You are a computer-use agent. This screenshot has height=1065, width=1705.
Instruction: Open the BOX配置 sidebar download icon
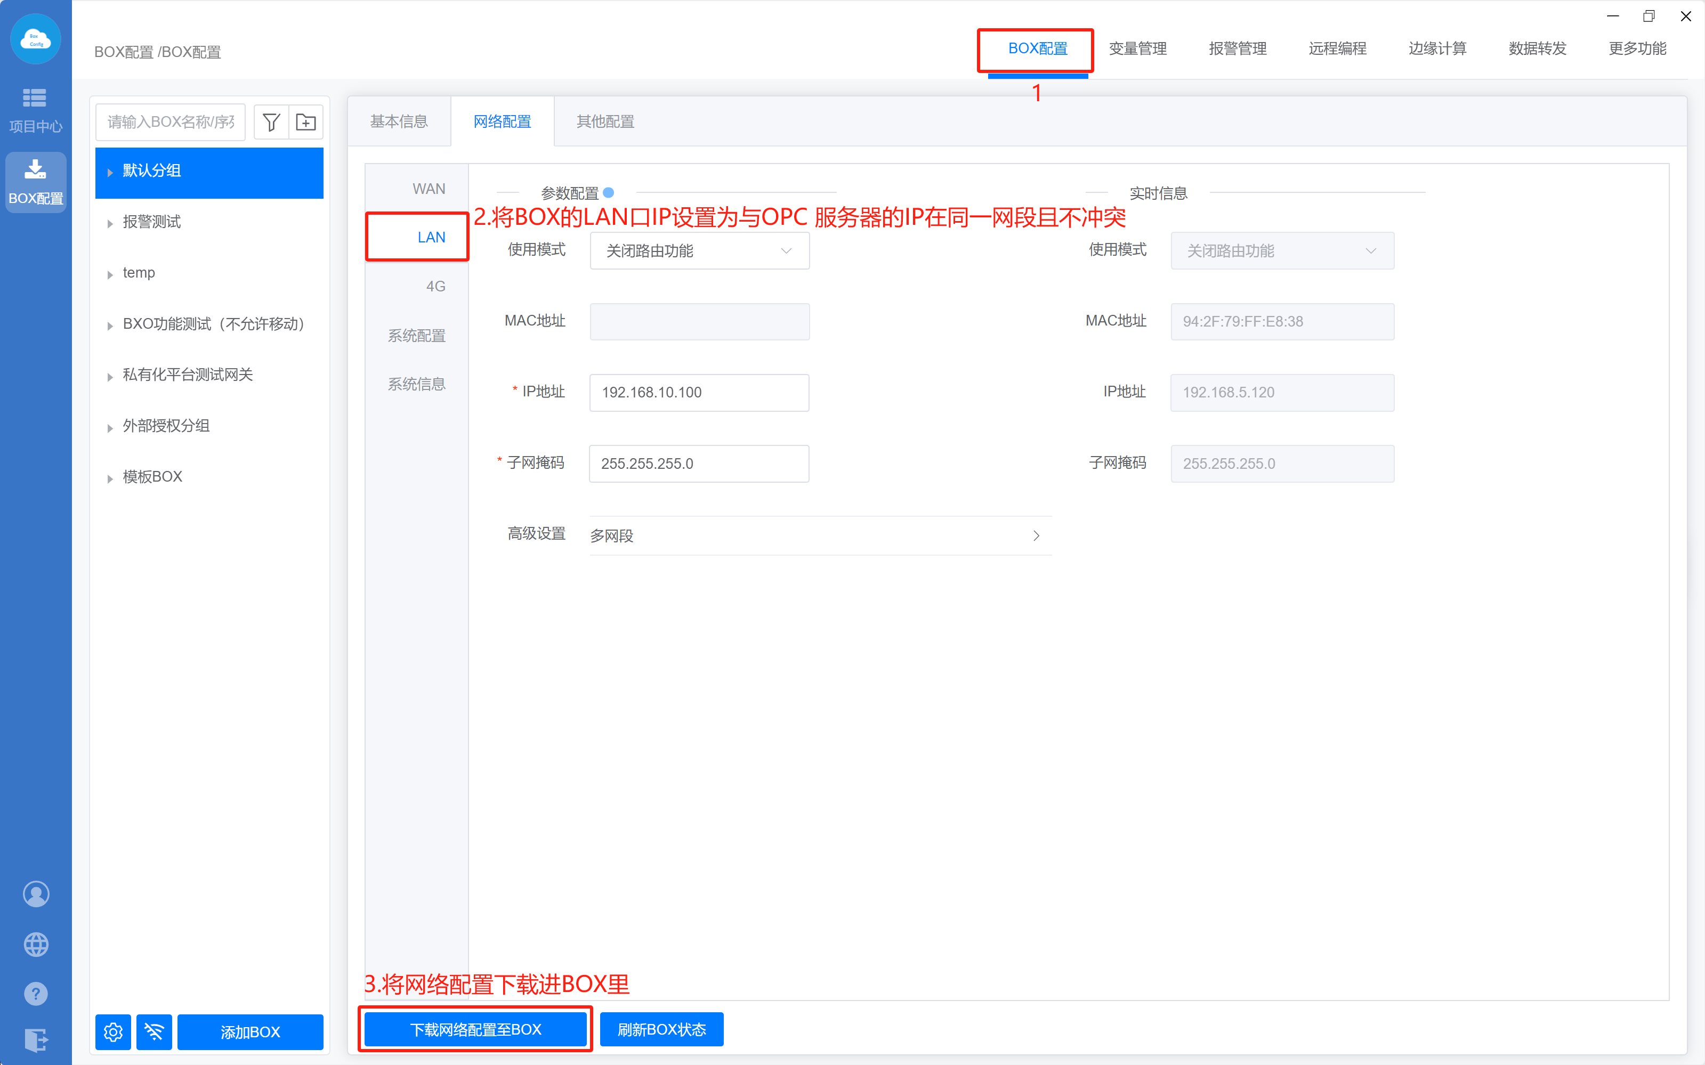pos(35,182)
